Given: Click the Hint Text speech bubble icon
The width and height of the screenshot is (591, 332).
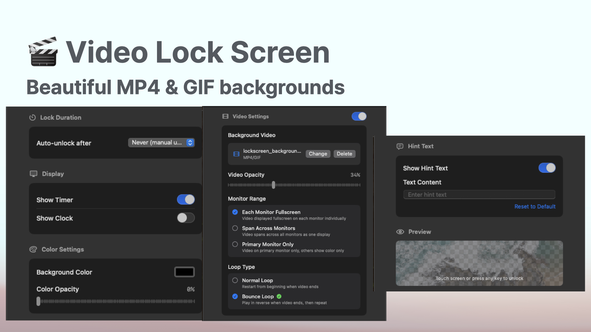Looking at the screenshot, I should 400,146.
